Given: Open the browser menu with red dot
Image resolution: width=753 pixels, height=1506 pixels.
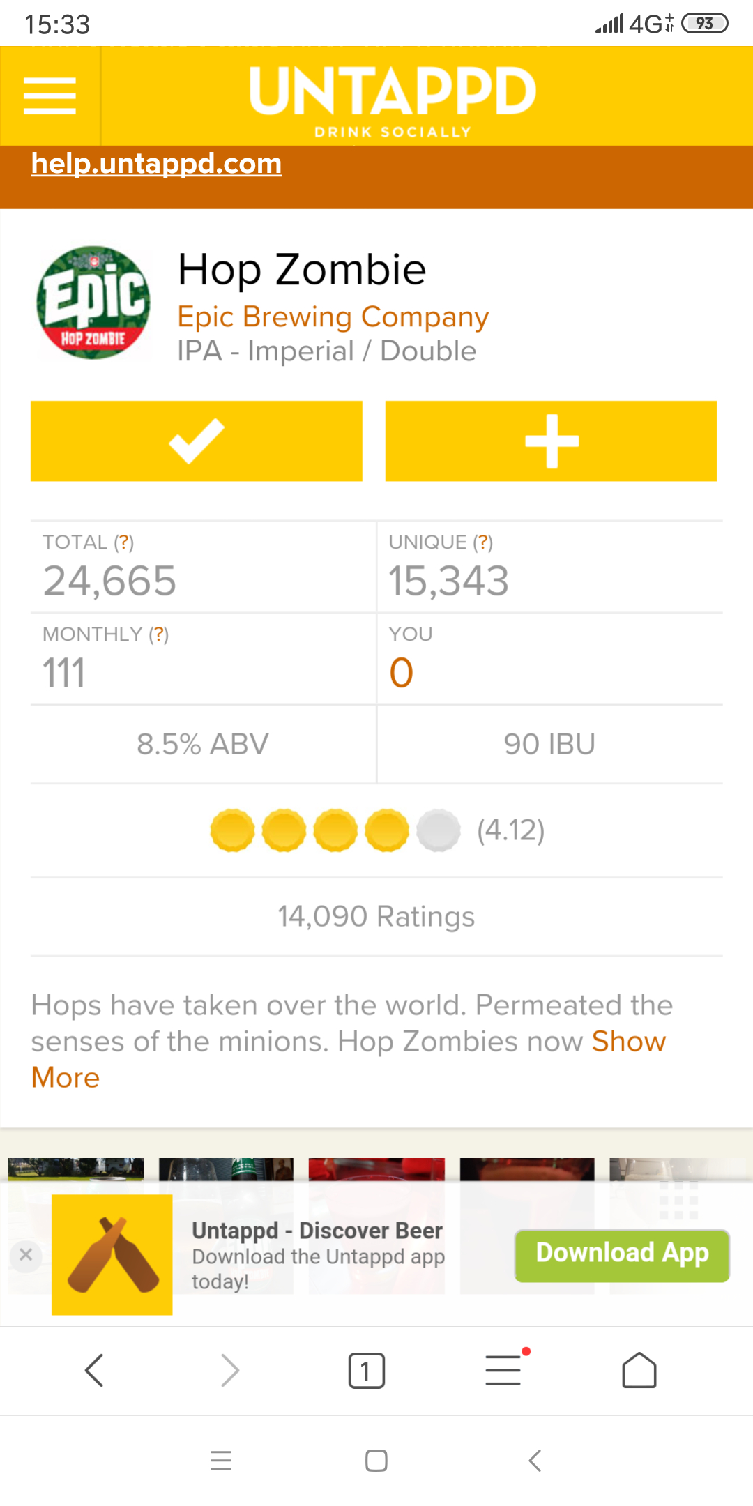Looking at the screenshot, I should (x=503, y=1369).
